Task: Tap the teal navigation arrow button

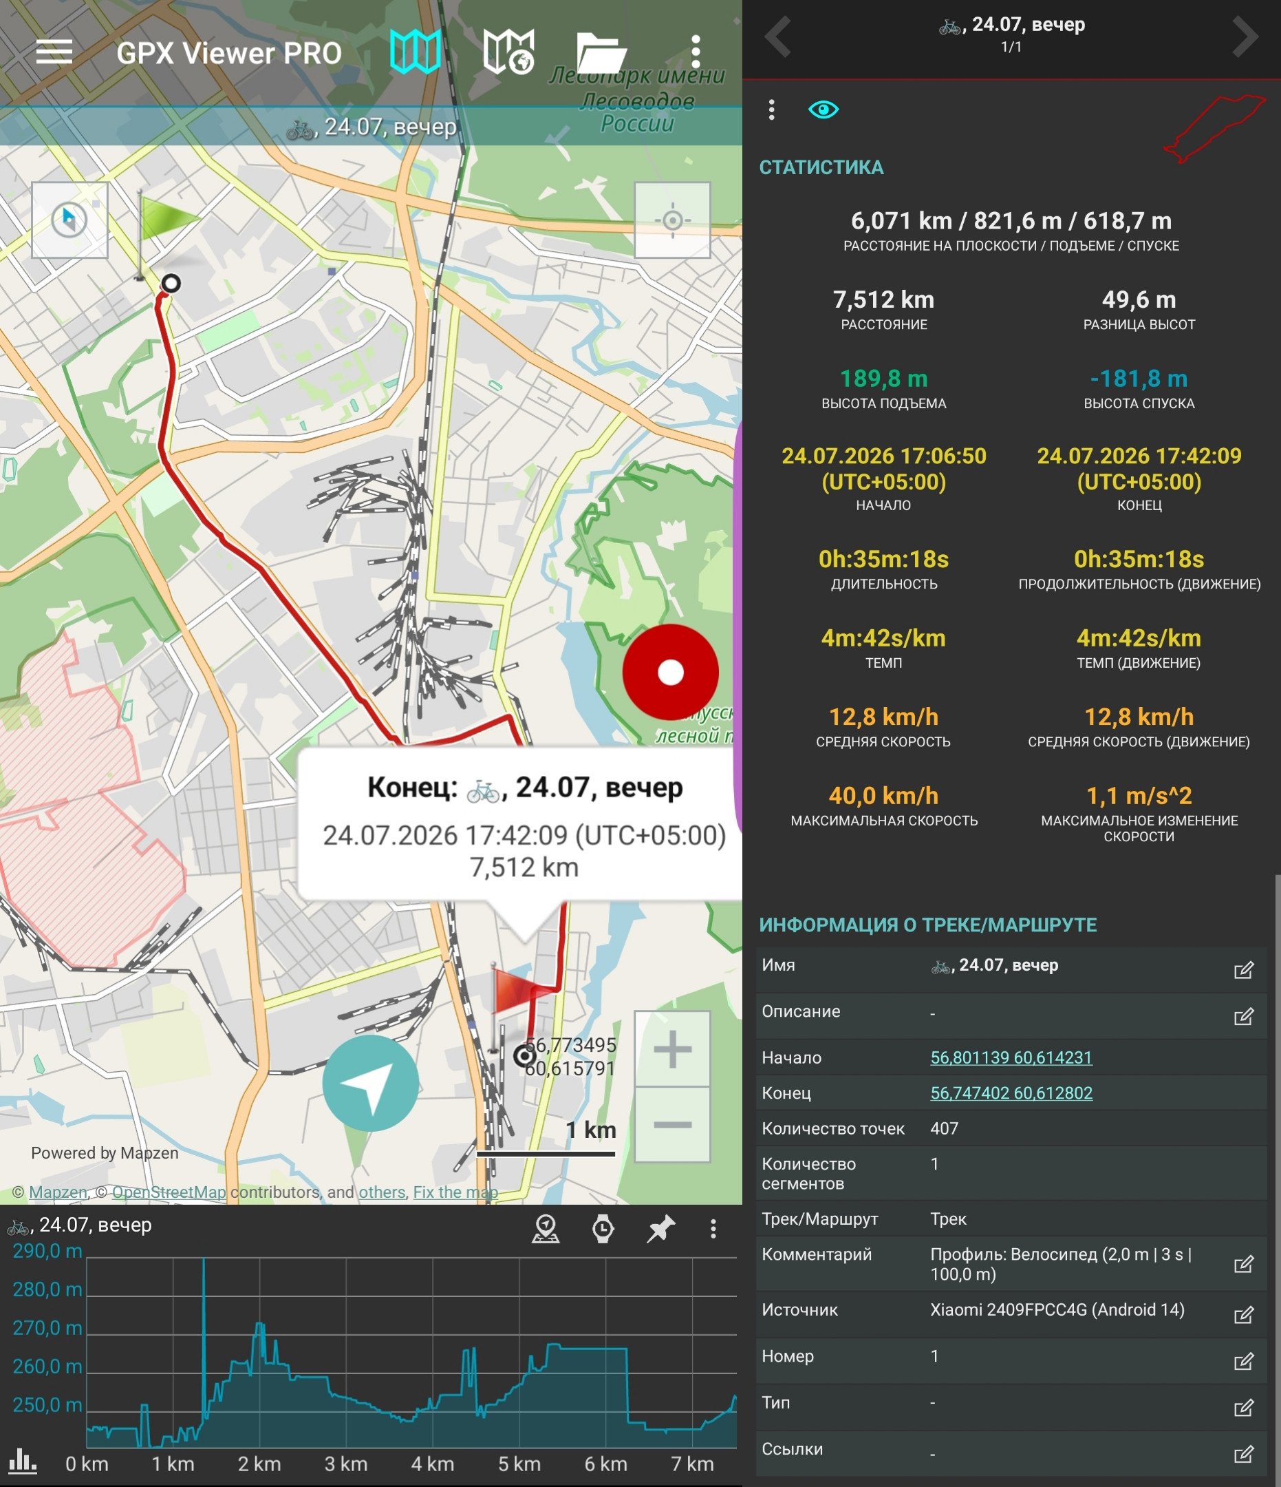Action: tap(371, 1083)
